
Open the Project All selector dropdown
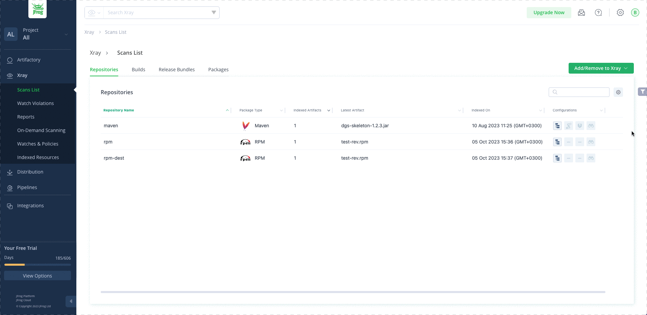pyautogui.click(x=38, y=34)
